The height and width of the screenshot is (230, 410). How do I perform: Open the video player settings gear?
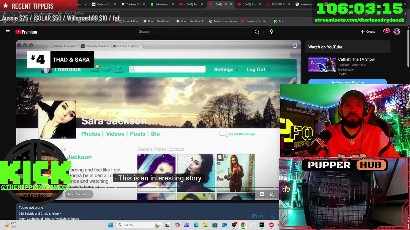[272, 194]
